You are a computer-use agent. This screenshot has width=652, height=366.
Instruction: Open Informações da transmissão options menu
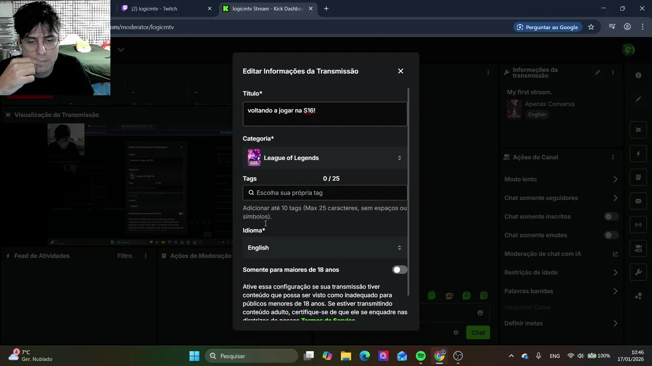[x=613, y=73]
